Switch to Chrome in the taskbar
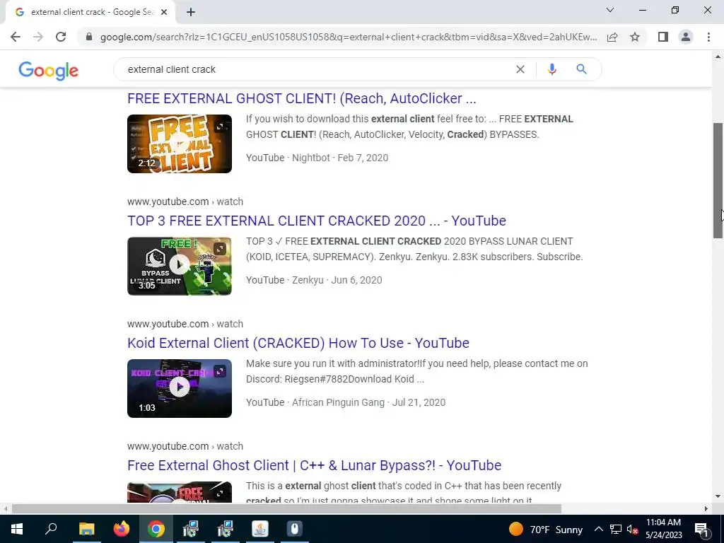This screenshot has width=724, height=543. click(156, 529)
